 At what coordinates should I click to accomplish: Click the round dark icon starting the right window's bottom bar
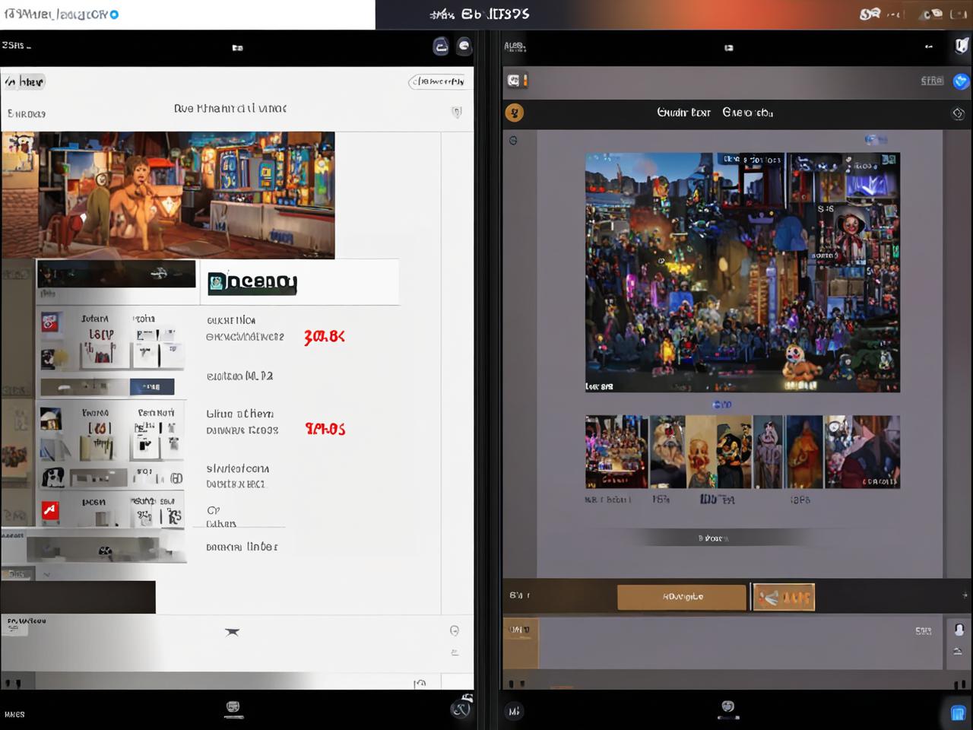point(514,712)
